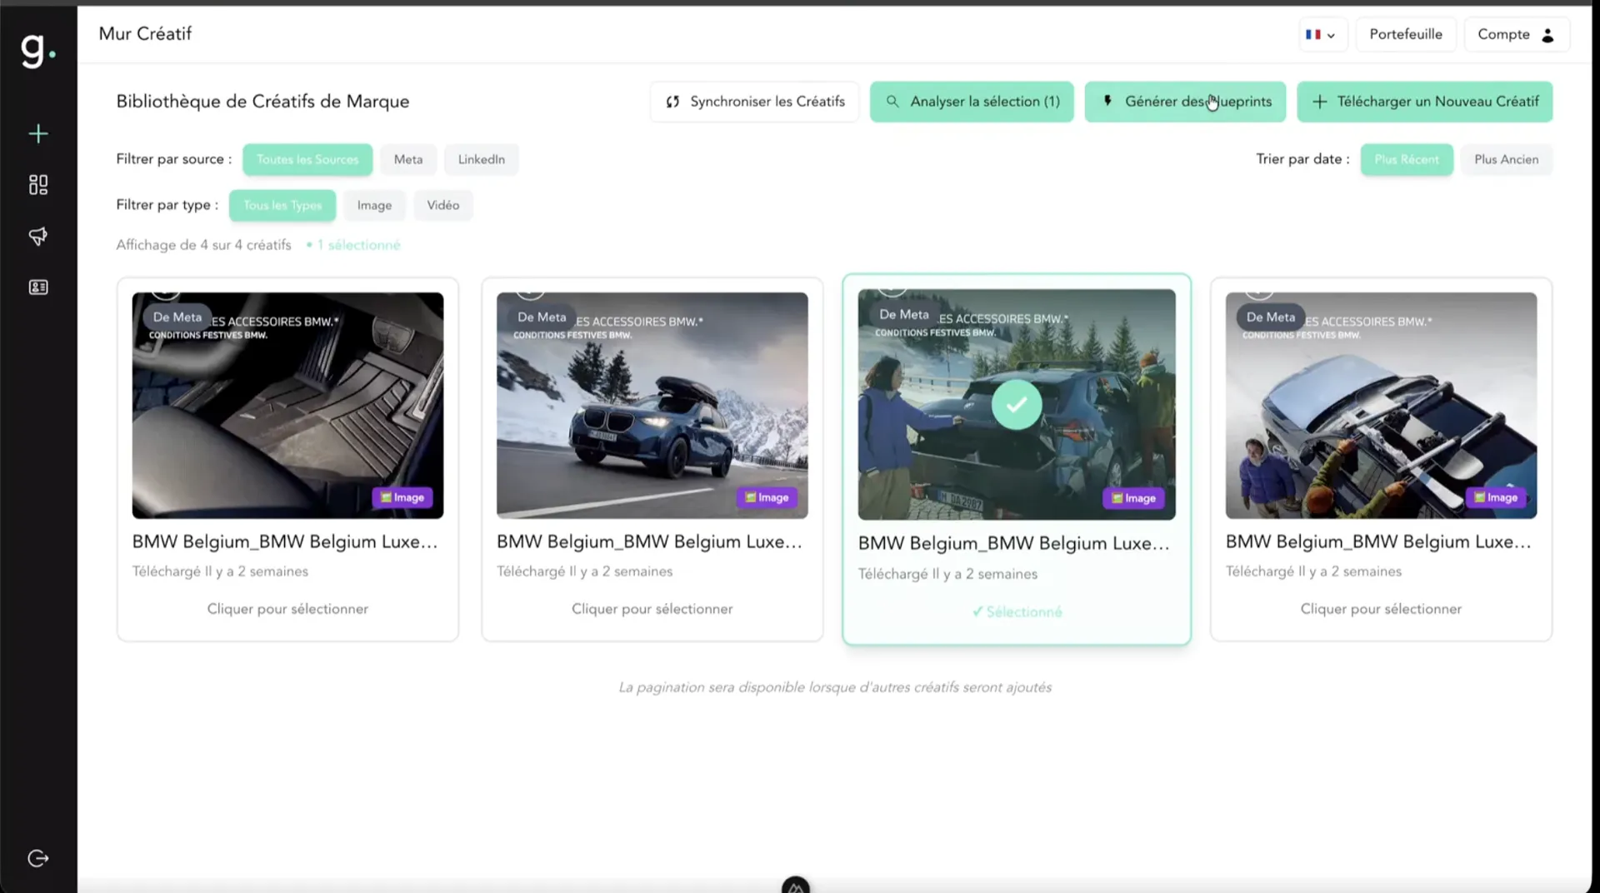
Task: Click the g. logo in the sidebar
Action: pos(37,50)
